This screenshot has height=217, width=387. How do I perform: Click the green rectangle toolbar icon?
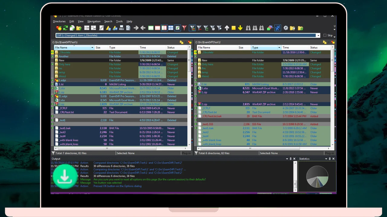(151, 28)
